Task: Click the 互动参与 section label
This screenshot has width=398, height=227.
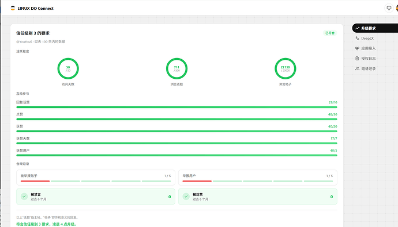Action: [x=22, y=94]
